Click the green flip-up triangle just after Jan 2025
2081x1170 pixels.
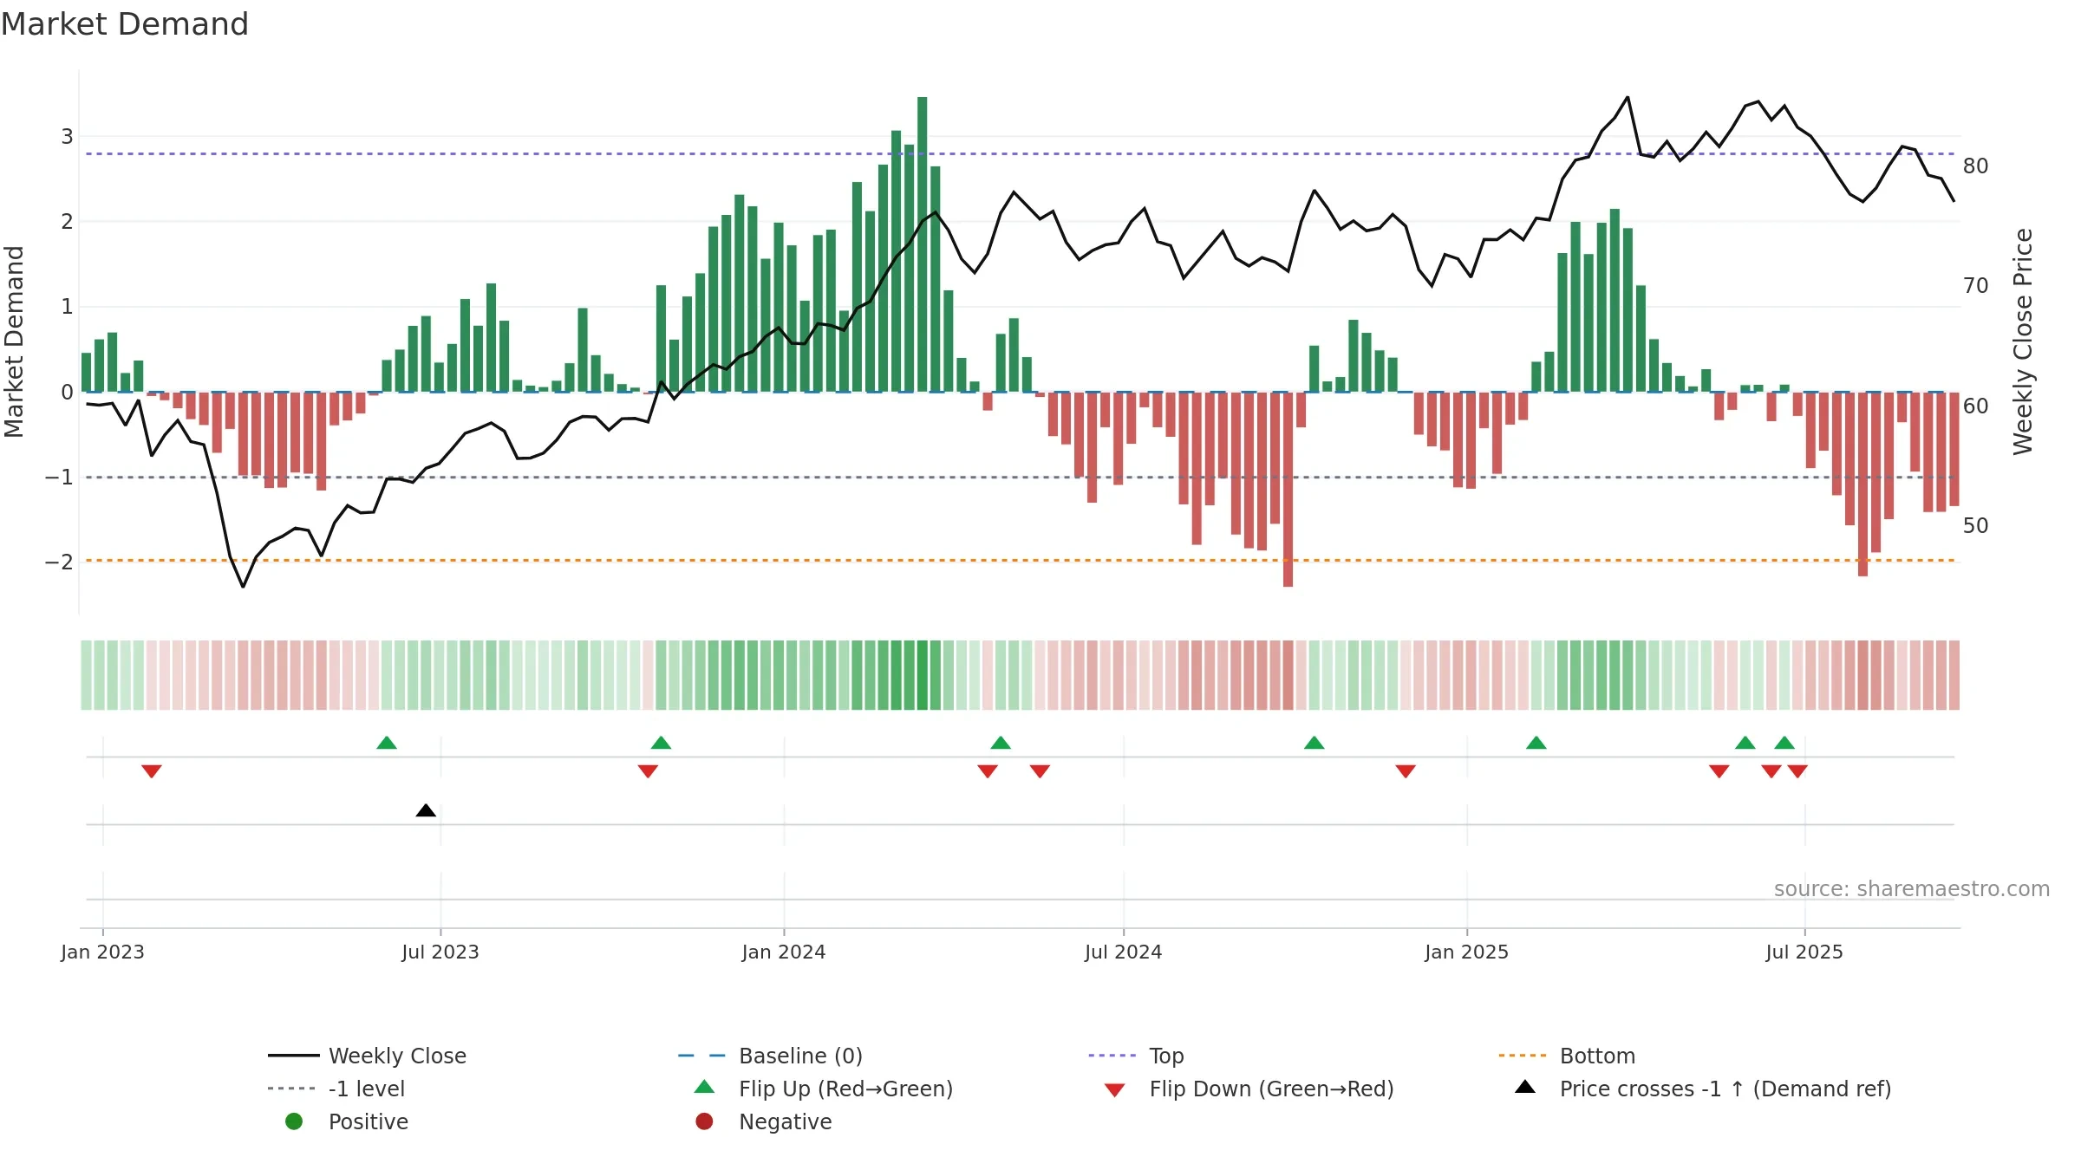(x=1536, y=743)
